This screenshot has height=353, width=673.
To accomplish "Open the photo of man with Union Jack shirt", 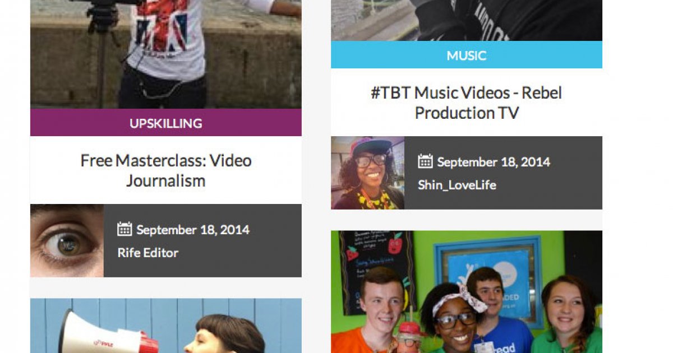I will pos(166,54).
